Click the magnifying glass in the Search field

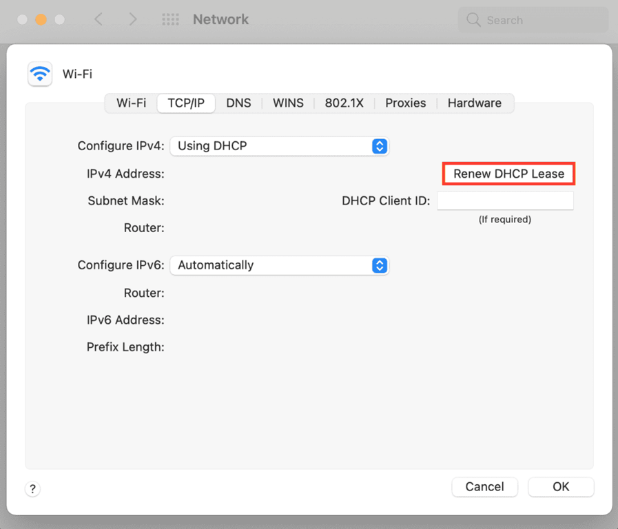tap(474, 20)
